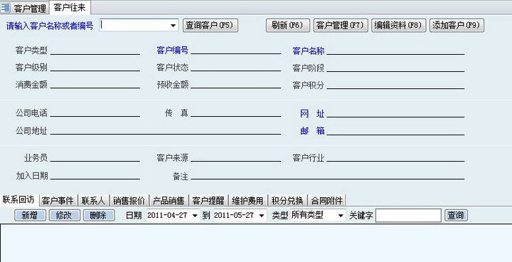The height and width of the screenshot is (262, 512).
Task: Open the customer name dropdown arrow
Action: (x=173, y=26)
